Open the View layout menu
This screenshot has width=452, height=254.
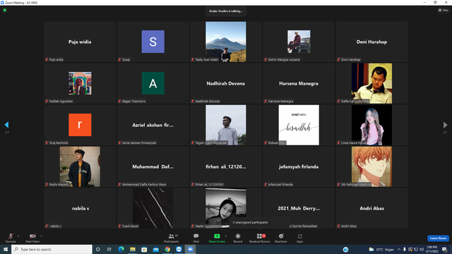pos(444,10)
